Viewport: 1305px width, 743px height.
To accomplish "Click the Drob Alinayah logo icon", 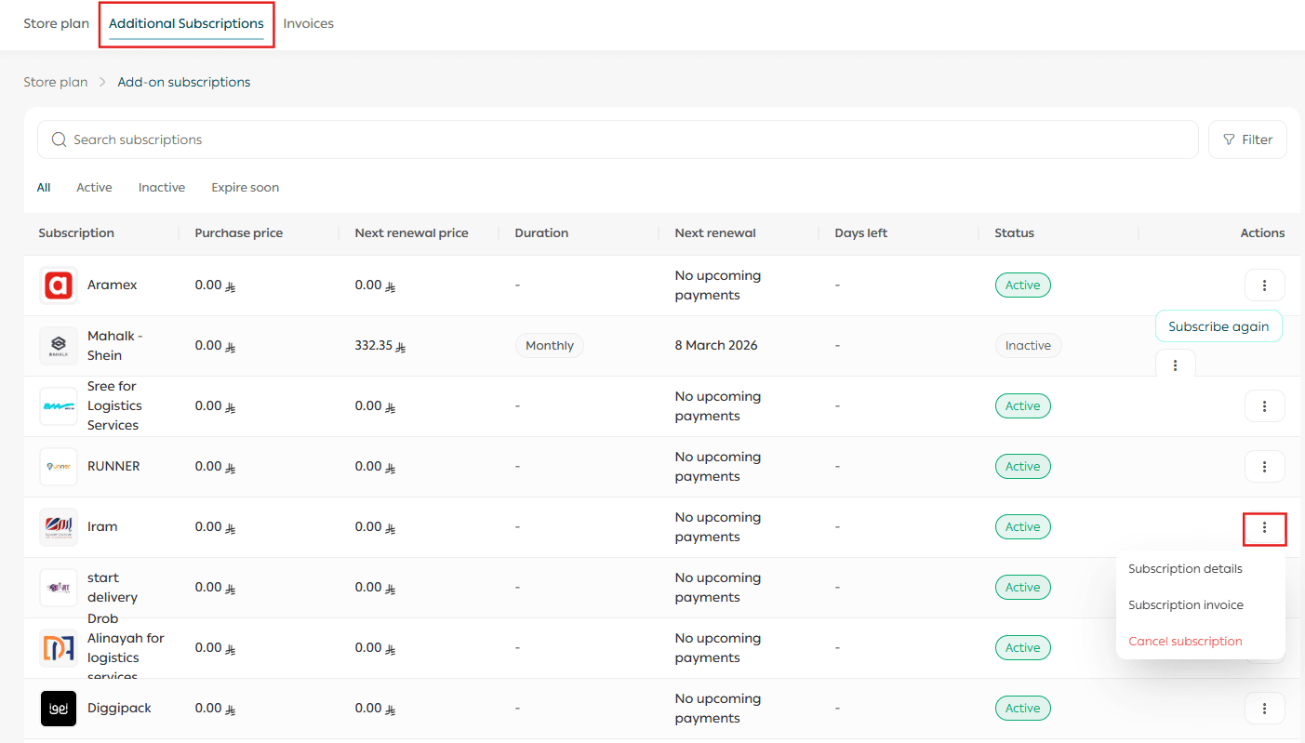I will point(59,648).
